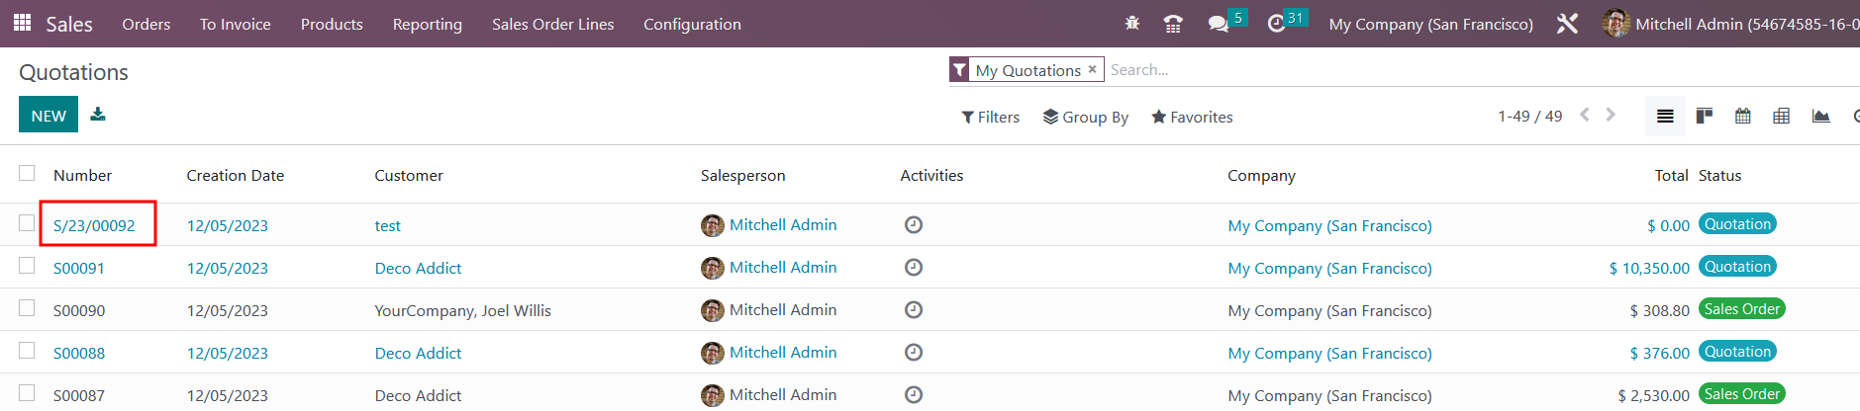Open the Reporting menu
Viewport: 1860px width, 411px height.
(427, 24)
